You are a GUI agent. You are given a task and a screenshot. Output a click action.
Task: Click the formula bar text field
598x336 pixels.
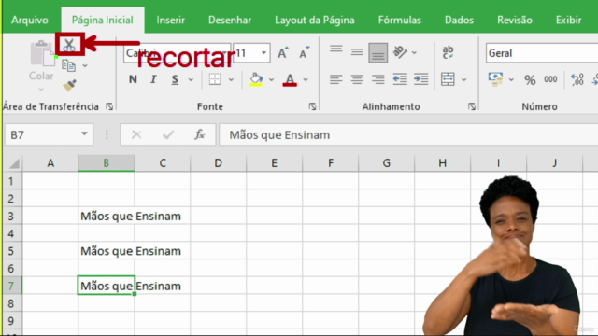pos(408,134)
